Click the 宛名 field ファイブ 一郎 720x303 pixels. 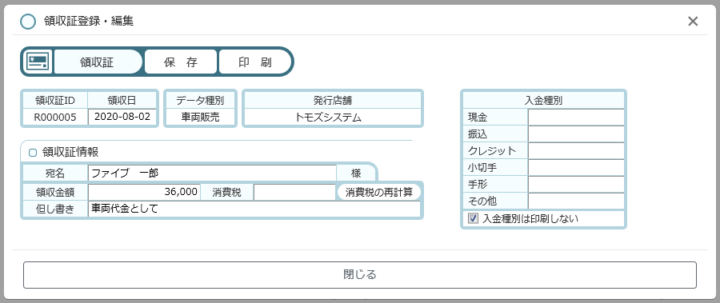212,173
